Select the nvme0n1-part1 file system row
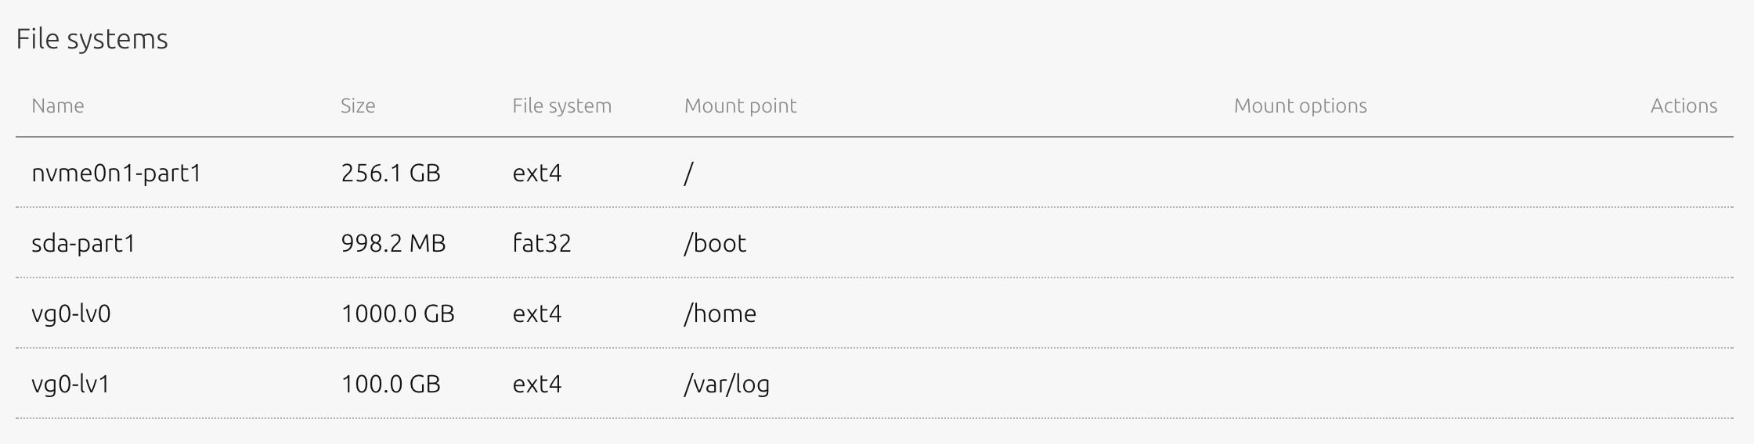 click(x=874, y=173)
